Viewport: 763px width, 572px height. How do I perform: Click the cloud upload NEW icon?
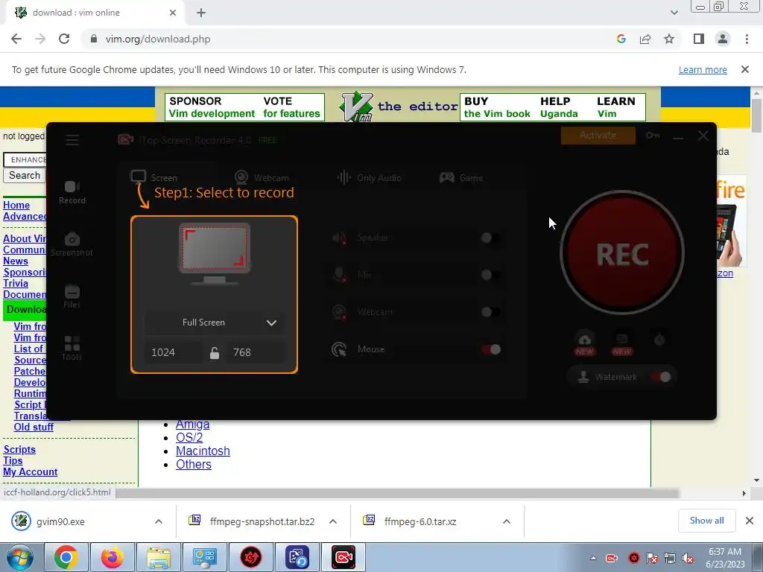pyautogui.click(x=585, y=343)
